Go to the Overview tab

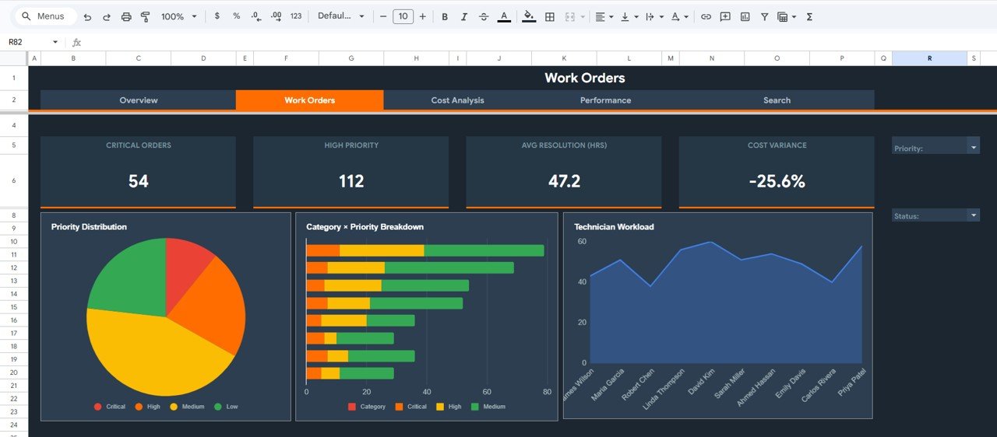point(139,100)
